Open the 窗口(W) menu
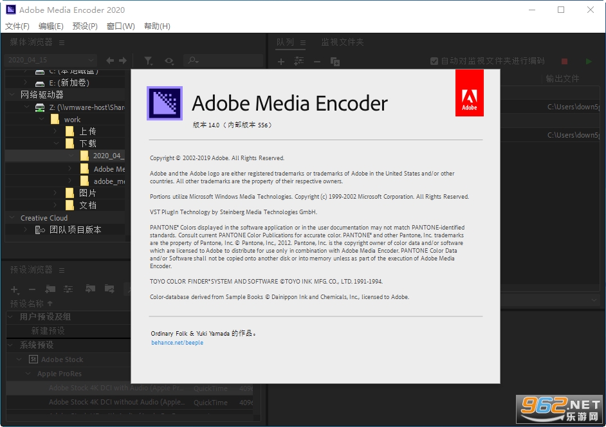 pyautogui.click(x=121, y=26)
